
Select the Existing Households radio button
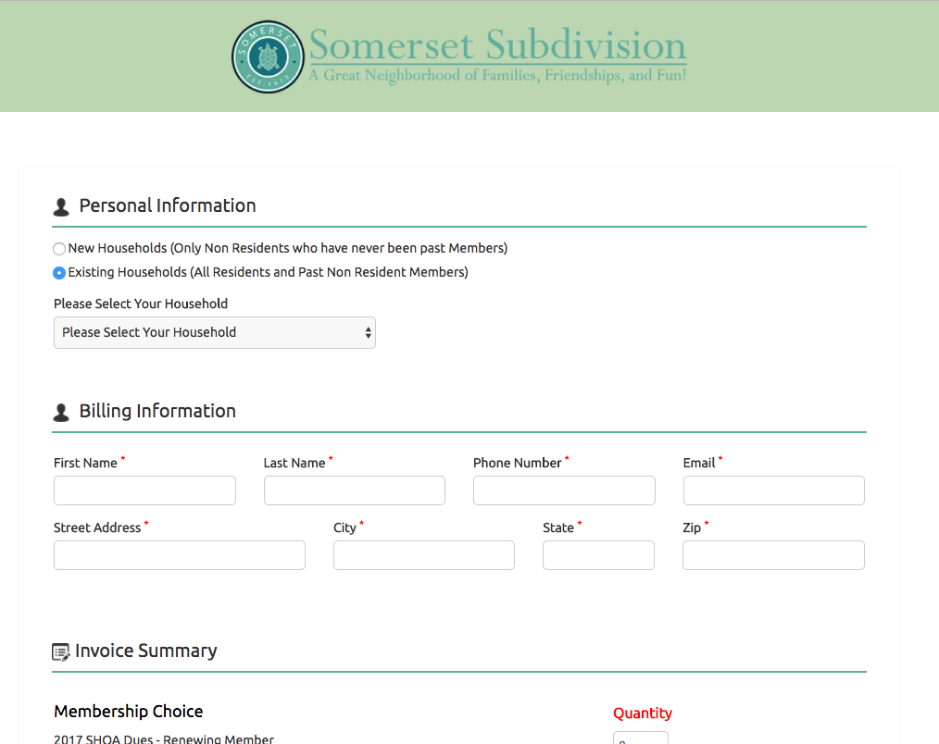click(59, 273)
